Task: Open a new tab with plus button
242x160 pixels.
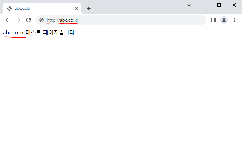Action: pyautogui.click(x=89, y=9)
